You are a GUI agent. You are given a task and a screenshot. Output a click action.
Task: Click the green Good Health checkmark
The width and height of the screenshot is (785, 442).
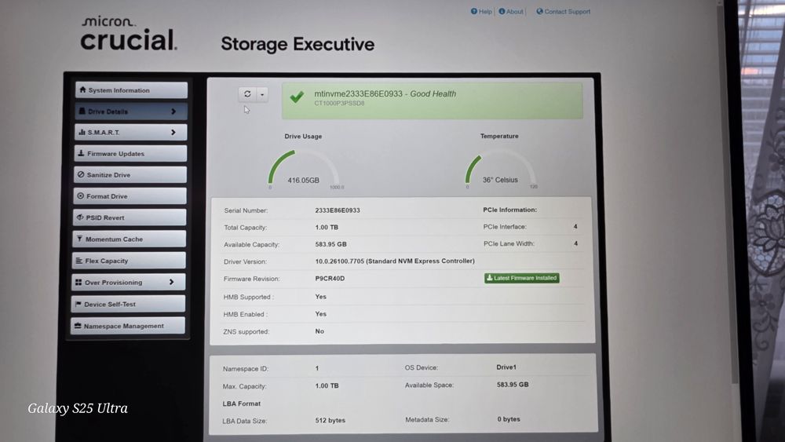point(297,97)
